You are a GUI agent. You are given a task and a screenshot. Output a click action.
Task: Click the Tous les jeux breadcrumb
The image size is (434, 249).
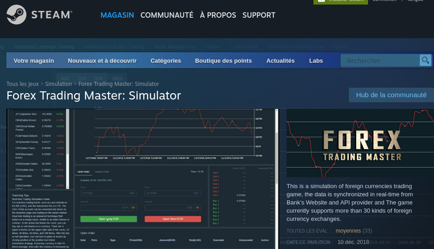coord(23,84)
